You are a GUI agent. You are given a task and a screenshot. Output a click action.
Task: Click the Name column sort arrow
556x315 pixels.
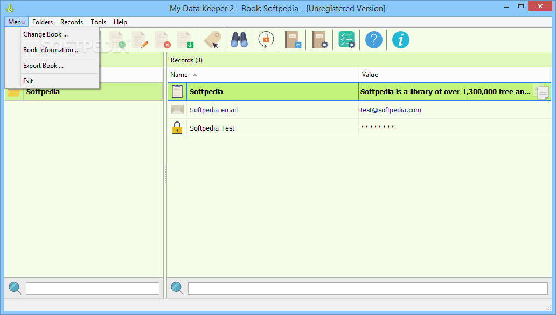point(195,75)
